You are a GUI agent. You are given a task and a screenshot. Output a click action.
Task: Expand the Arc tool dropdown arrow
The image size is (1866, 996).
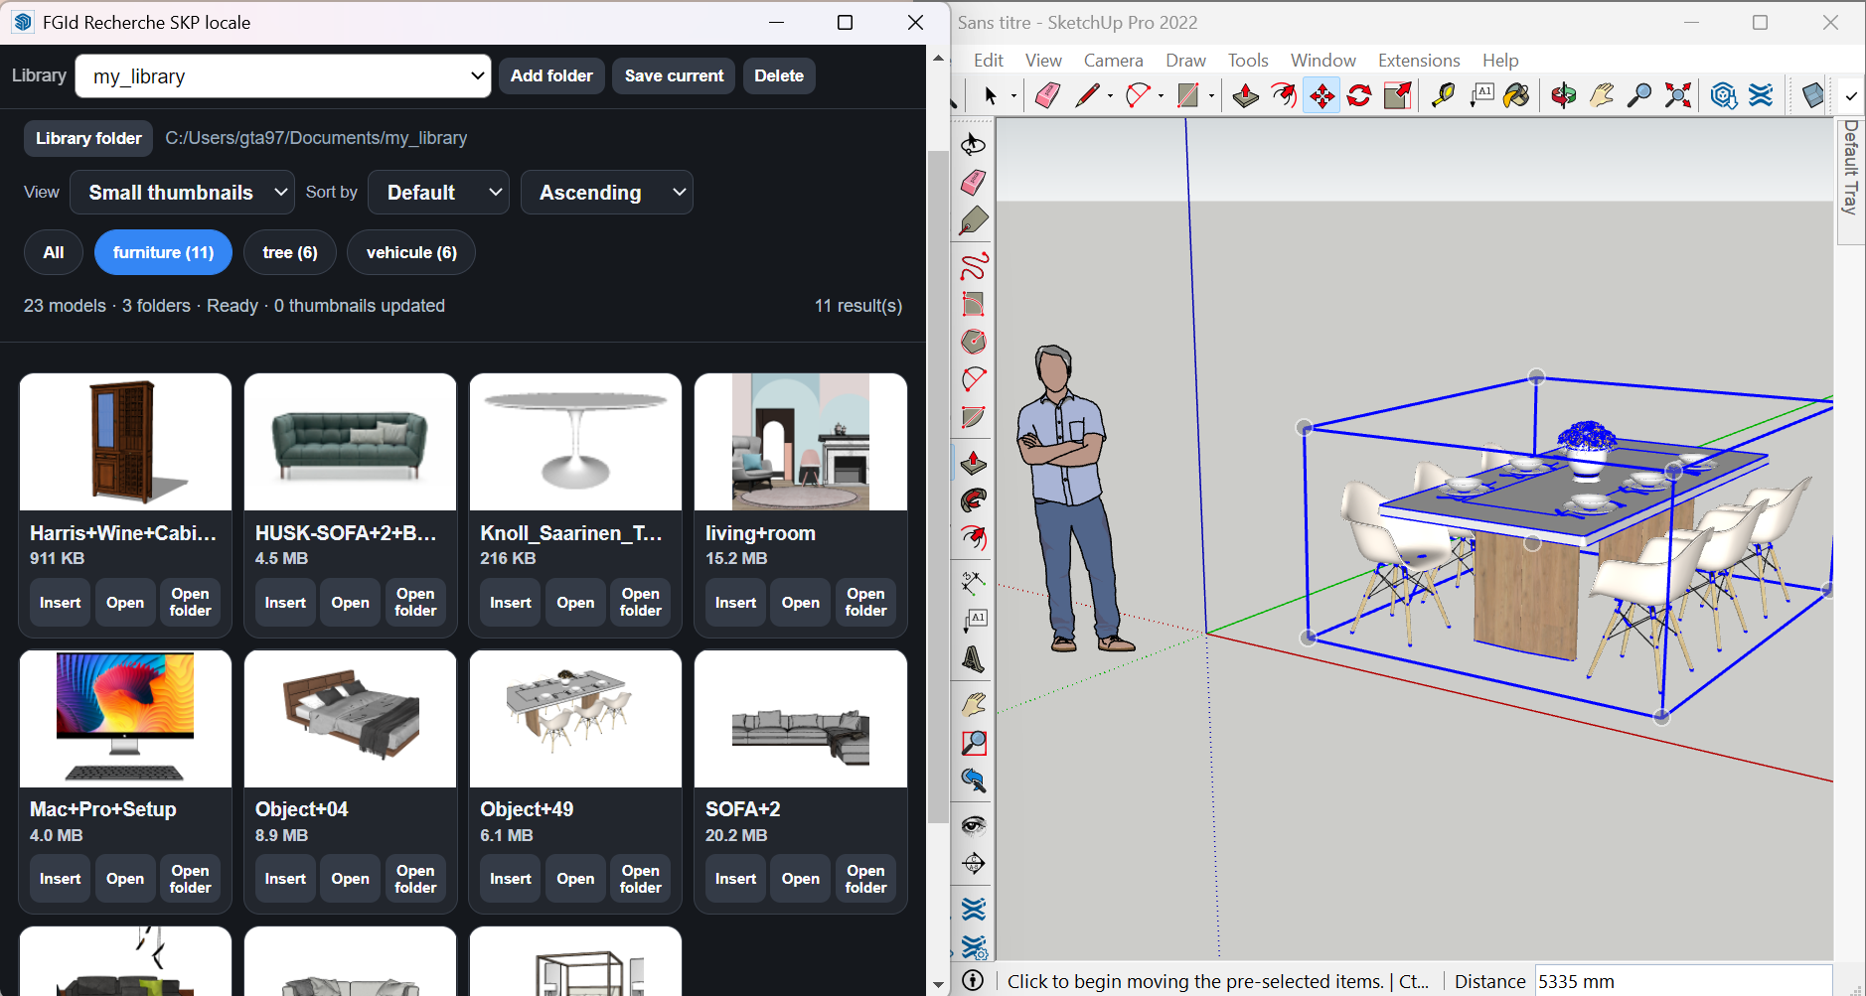click(x=1161, y=96)
